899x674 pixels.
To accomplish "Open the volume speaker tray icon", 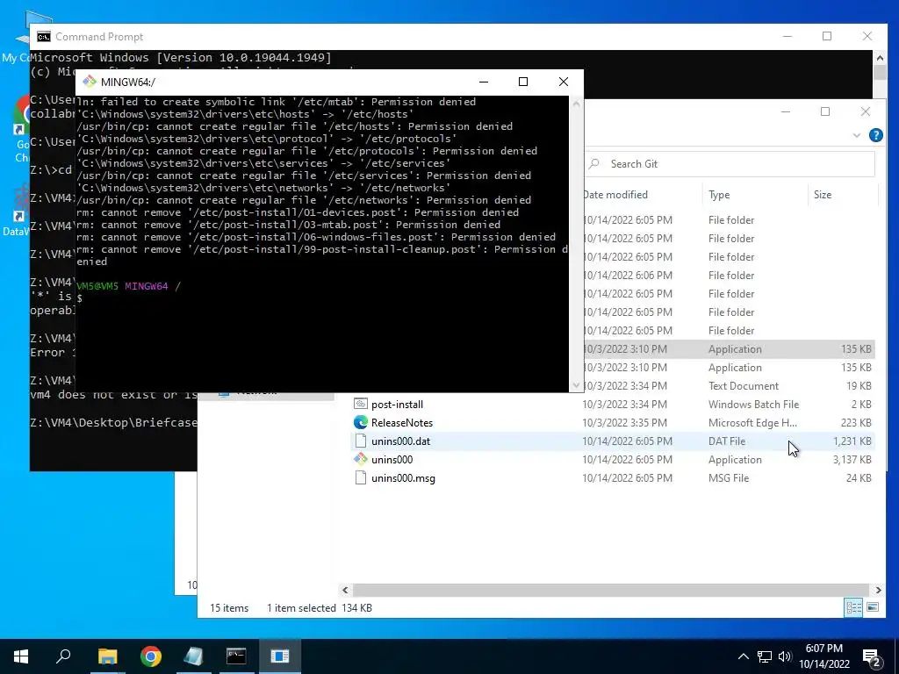I will (x=785, y=656).
